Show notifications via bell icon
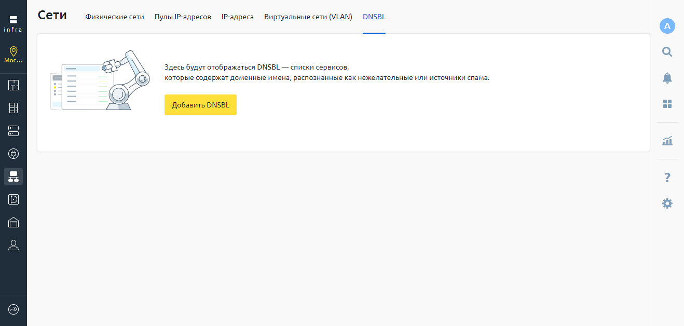 [x=667, y=78]
